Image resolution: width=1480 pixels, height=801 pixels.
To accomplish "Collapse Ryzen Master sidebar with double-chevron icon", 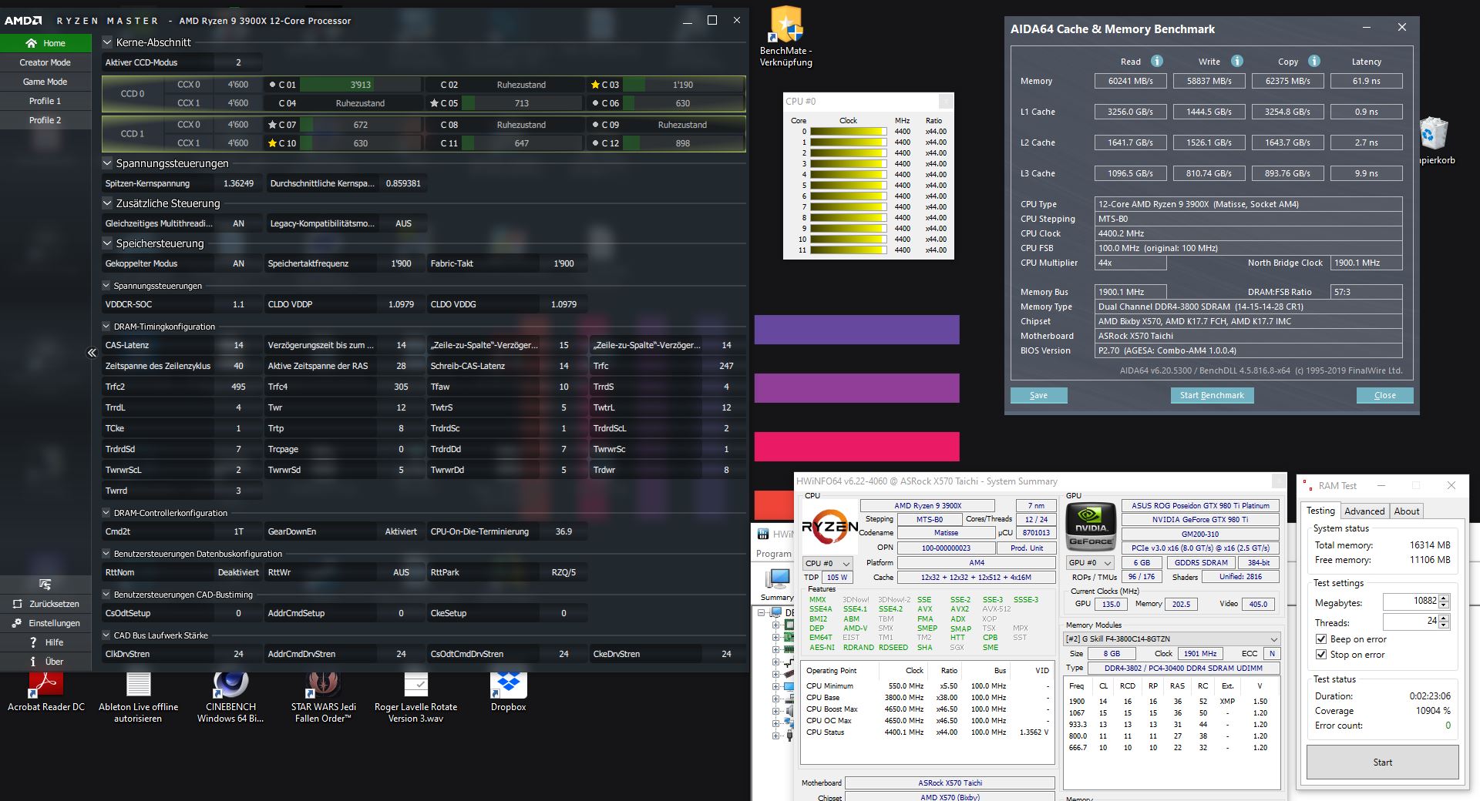I will point(92,353).
